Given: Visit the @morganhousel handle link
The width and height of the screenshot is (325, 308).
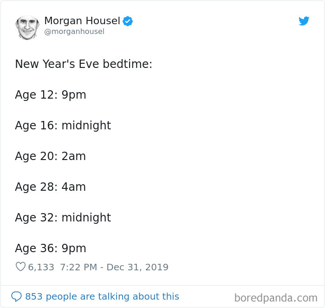Looking at the screenshot, I should [74, 32].
